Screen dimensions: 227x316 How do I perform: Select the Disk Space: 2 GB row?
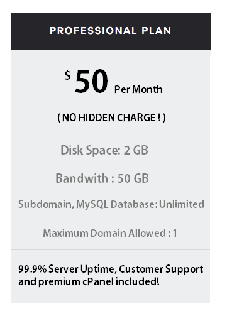point(111,149)
